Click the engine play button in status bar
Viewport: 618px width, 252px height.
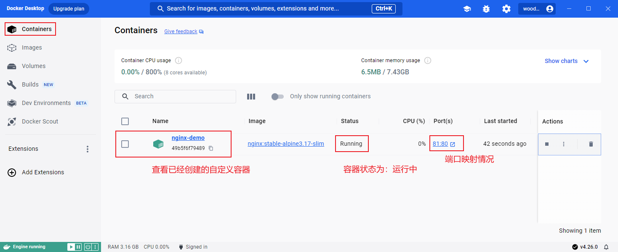[71, 247]
